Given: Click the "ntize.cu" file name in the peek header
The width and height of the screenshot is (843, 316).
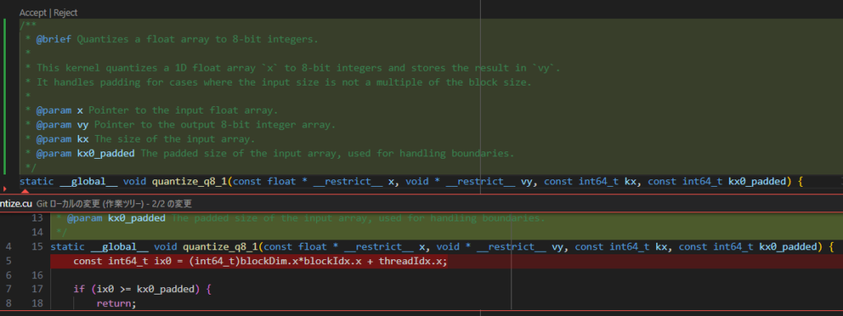Looking at the screenshot, I should pos(16,204).
